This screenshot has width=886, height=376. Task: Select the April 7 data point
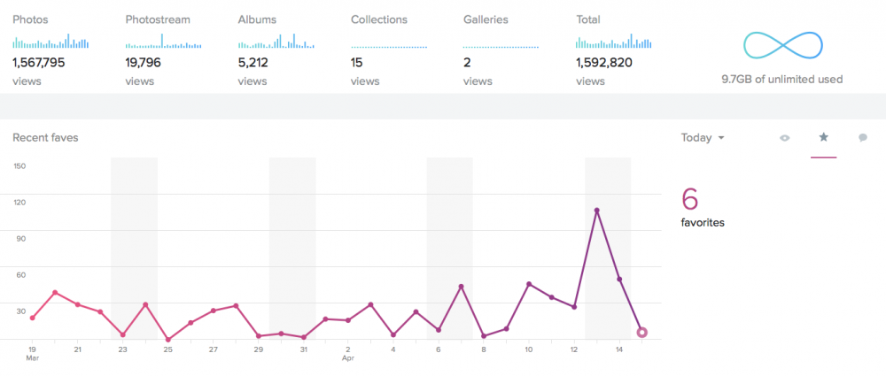coord(461,287)
